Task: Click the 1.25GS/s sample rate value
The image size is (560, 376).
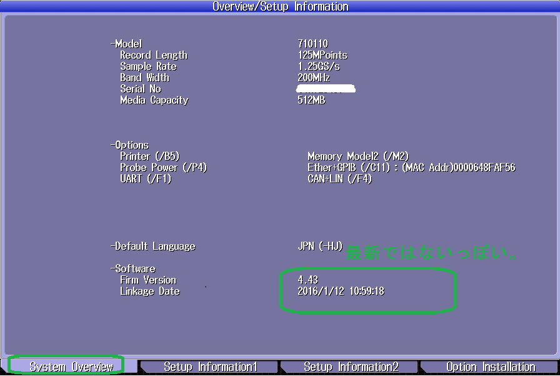Action: pos(319,66)
